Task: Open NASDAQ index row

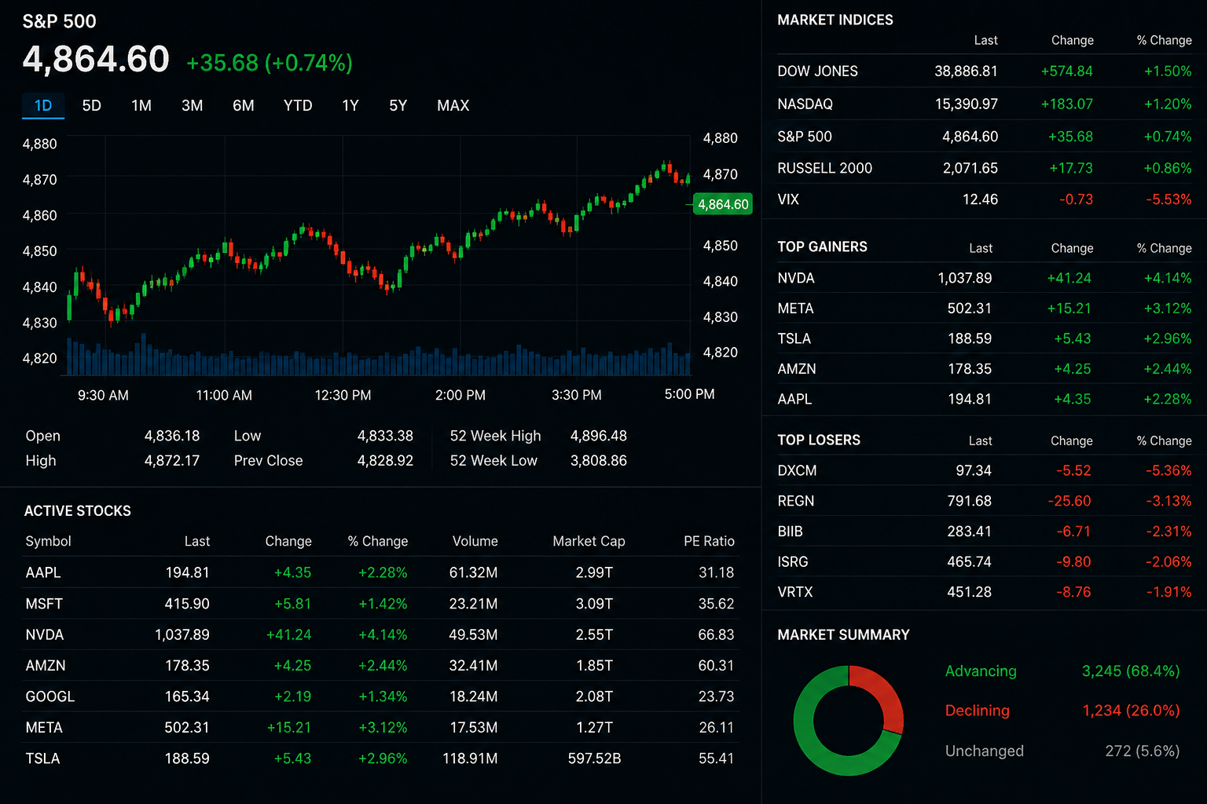Action: [x=985, y=104]
